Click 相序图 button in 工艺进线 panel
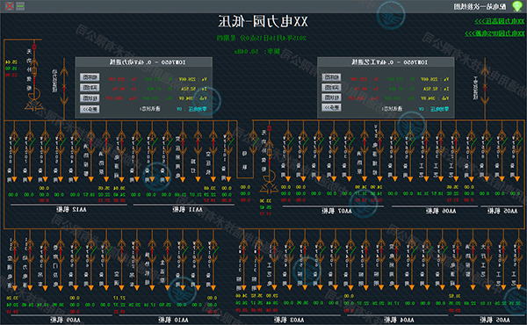This screenshot has width=527, height=325. 331,77
